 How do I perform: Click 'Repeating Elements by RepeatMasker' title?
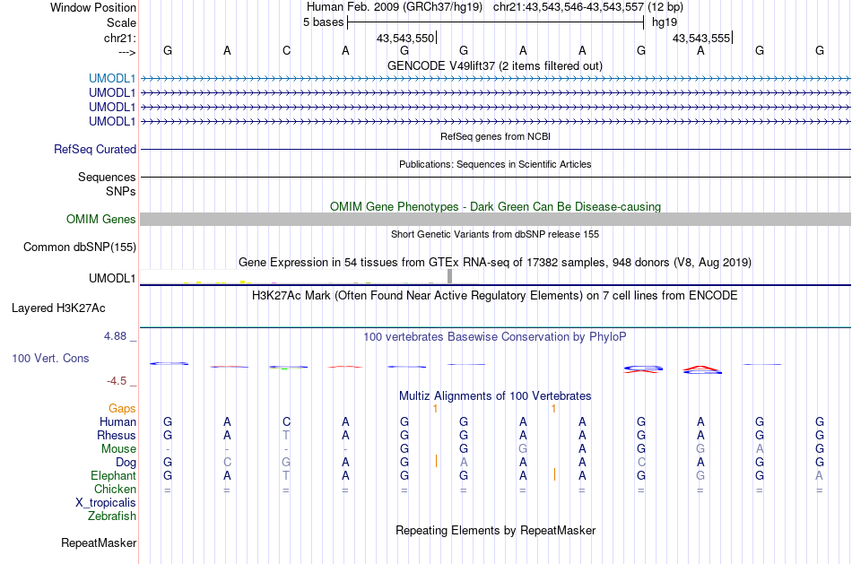pyautogui.click(x=495, y=530)
